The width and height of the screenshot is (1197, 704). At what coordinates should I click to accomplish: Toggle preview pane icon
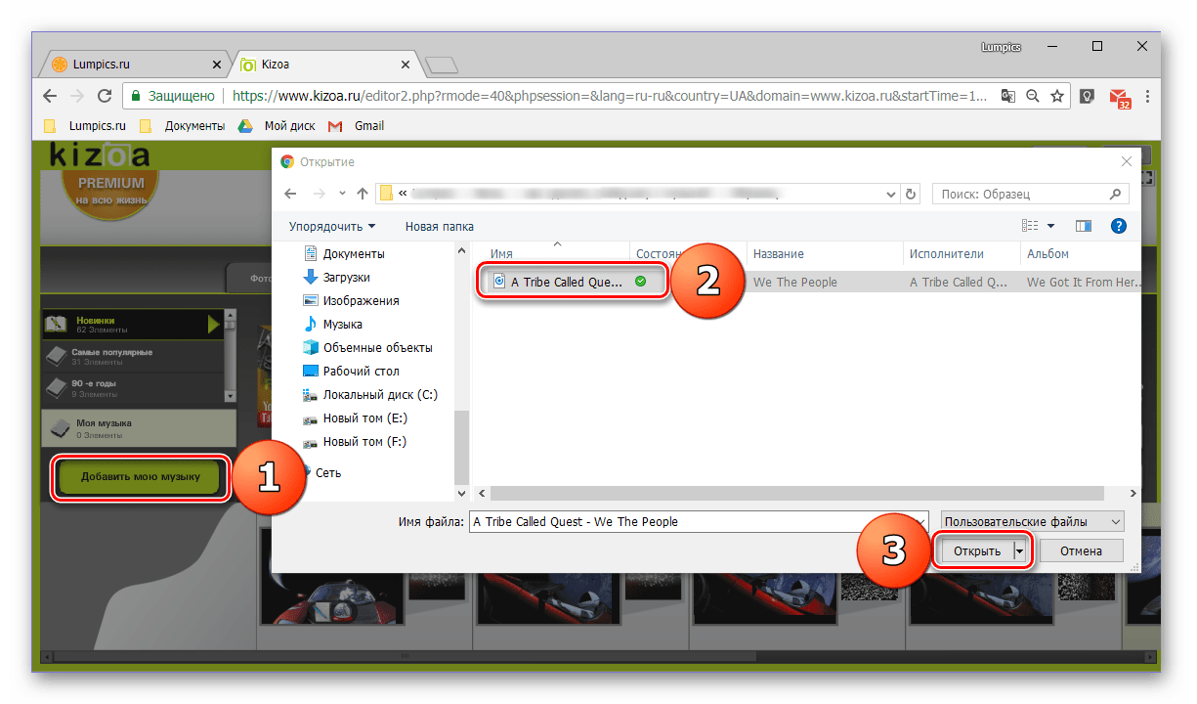click(1084, 226)
